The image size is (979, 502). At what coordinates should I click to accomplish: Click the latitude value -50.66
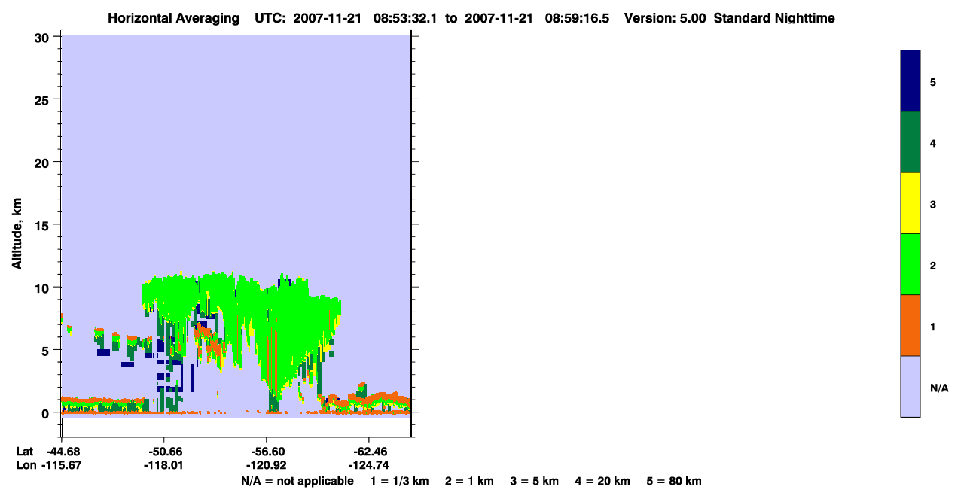(164, 452)
